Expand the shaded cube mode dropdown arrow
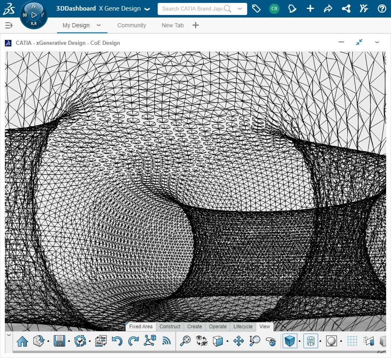Viewport: 391px width, 358px height. [x=300, y=341]
